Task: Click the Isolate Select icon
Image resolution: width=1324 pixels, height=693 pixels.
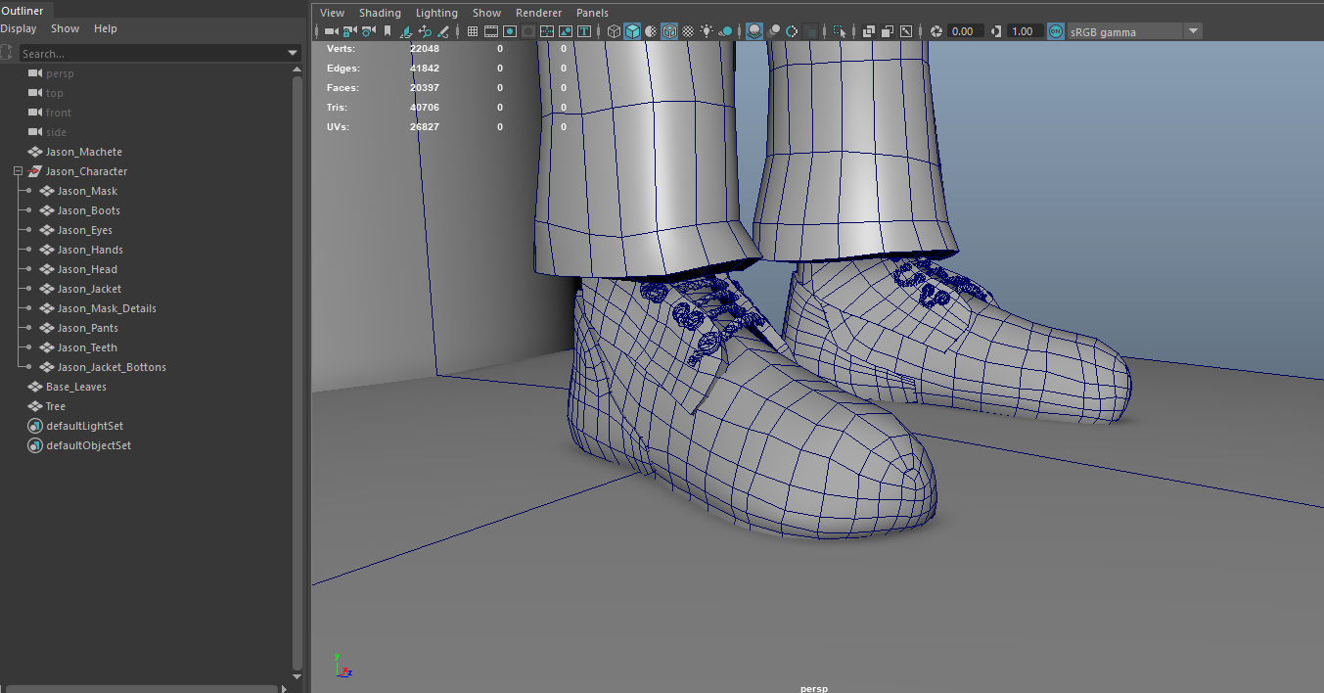Action: coord(840,31)
